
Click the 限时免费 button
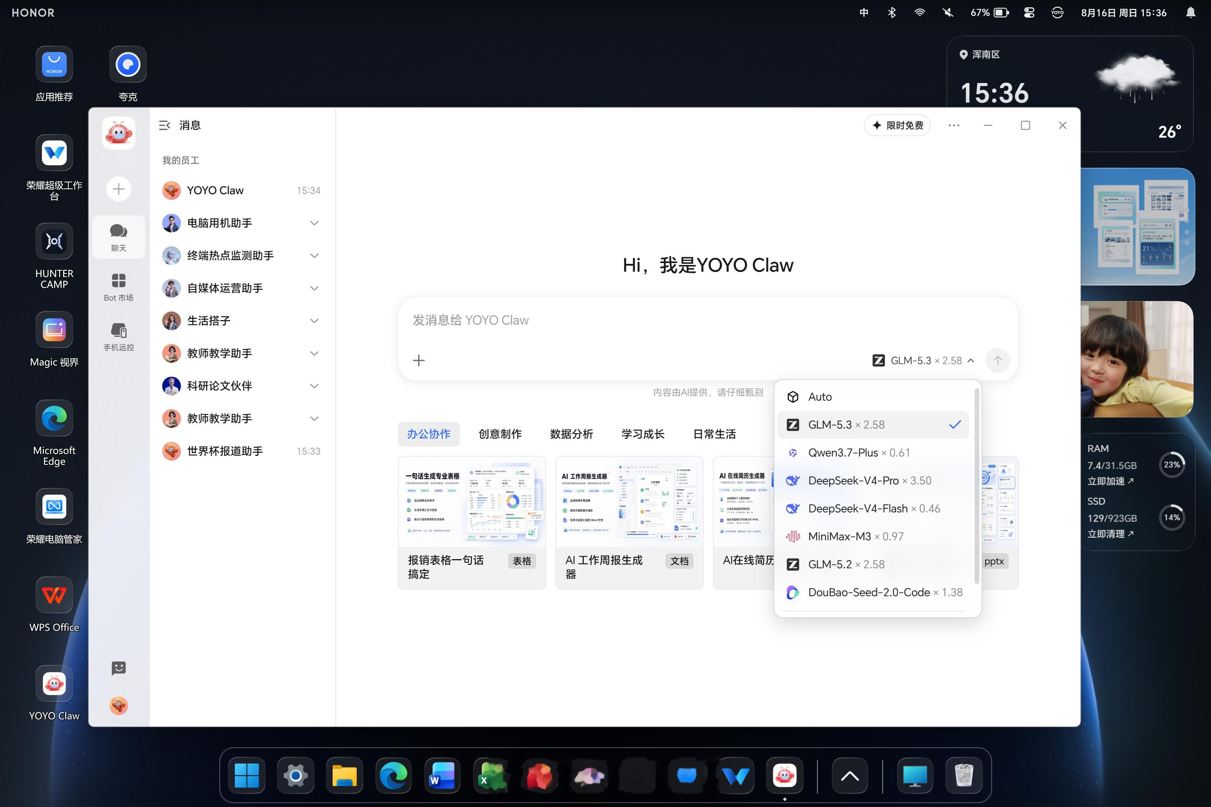coord(897,125)
